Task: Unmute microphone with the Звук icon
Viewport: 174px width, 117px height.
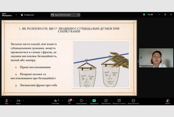Action: 6,101
